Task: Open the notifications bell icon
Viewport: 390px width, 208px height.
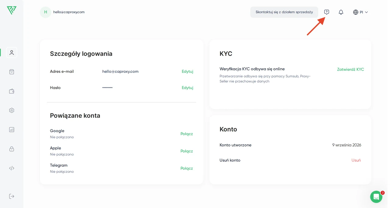Action: [341, 12]
